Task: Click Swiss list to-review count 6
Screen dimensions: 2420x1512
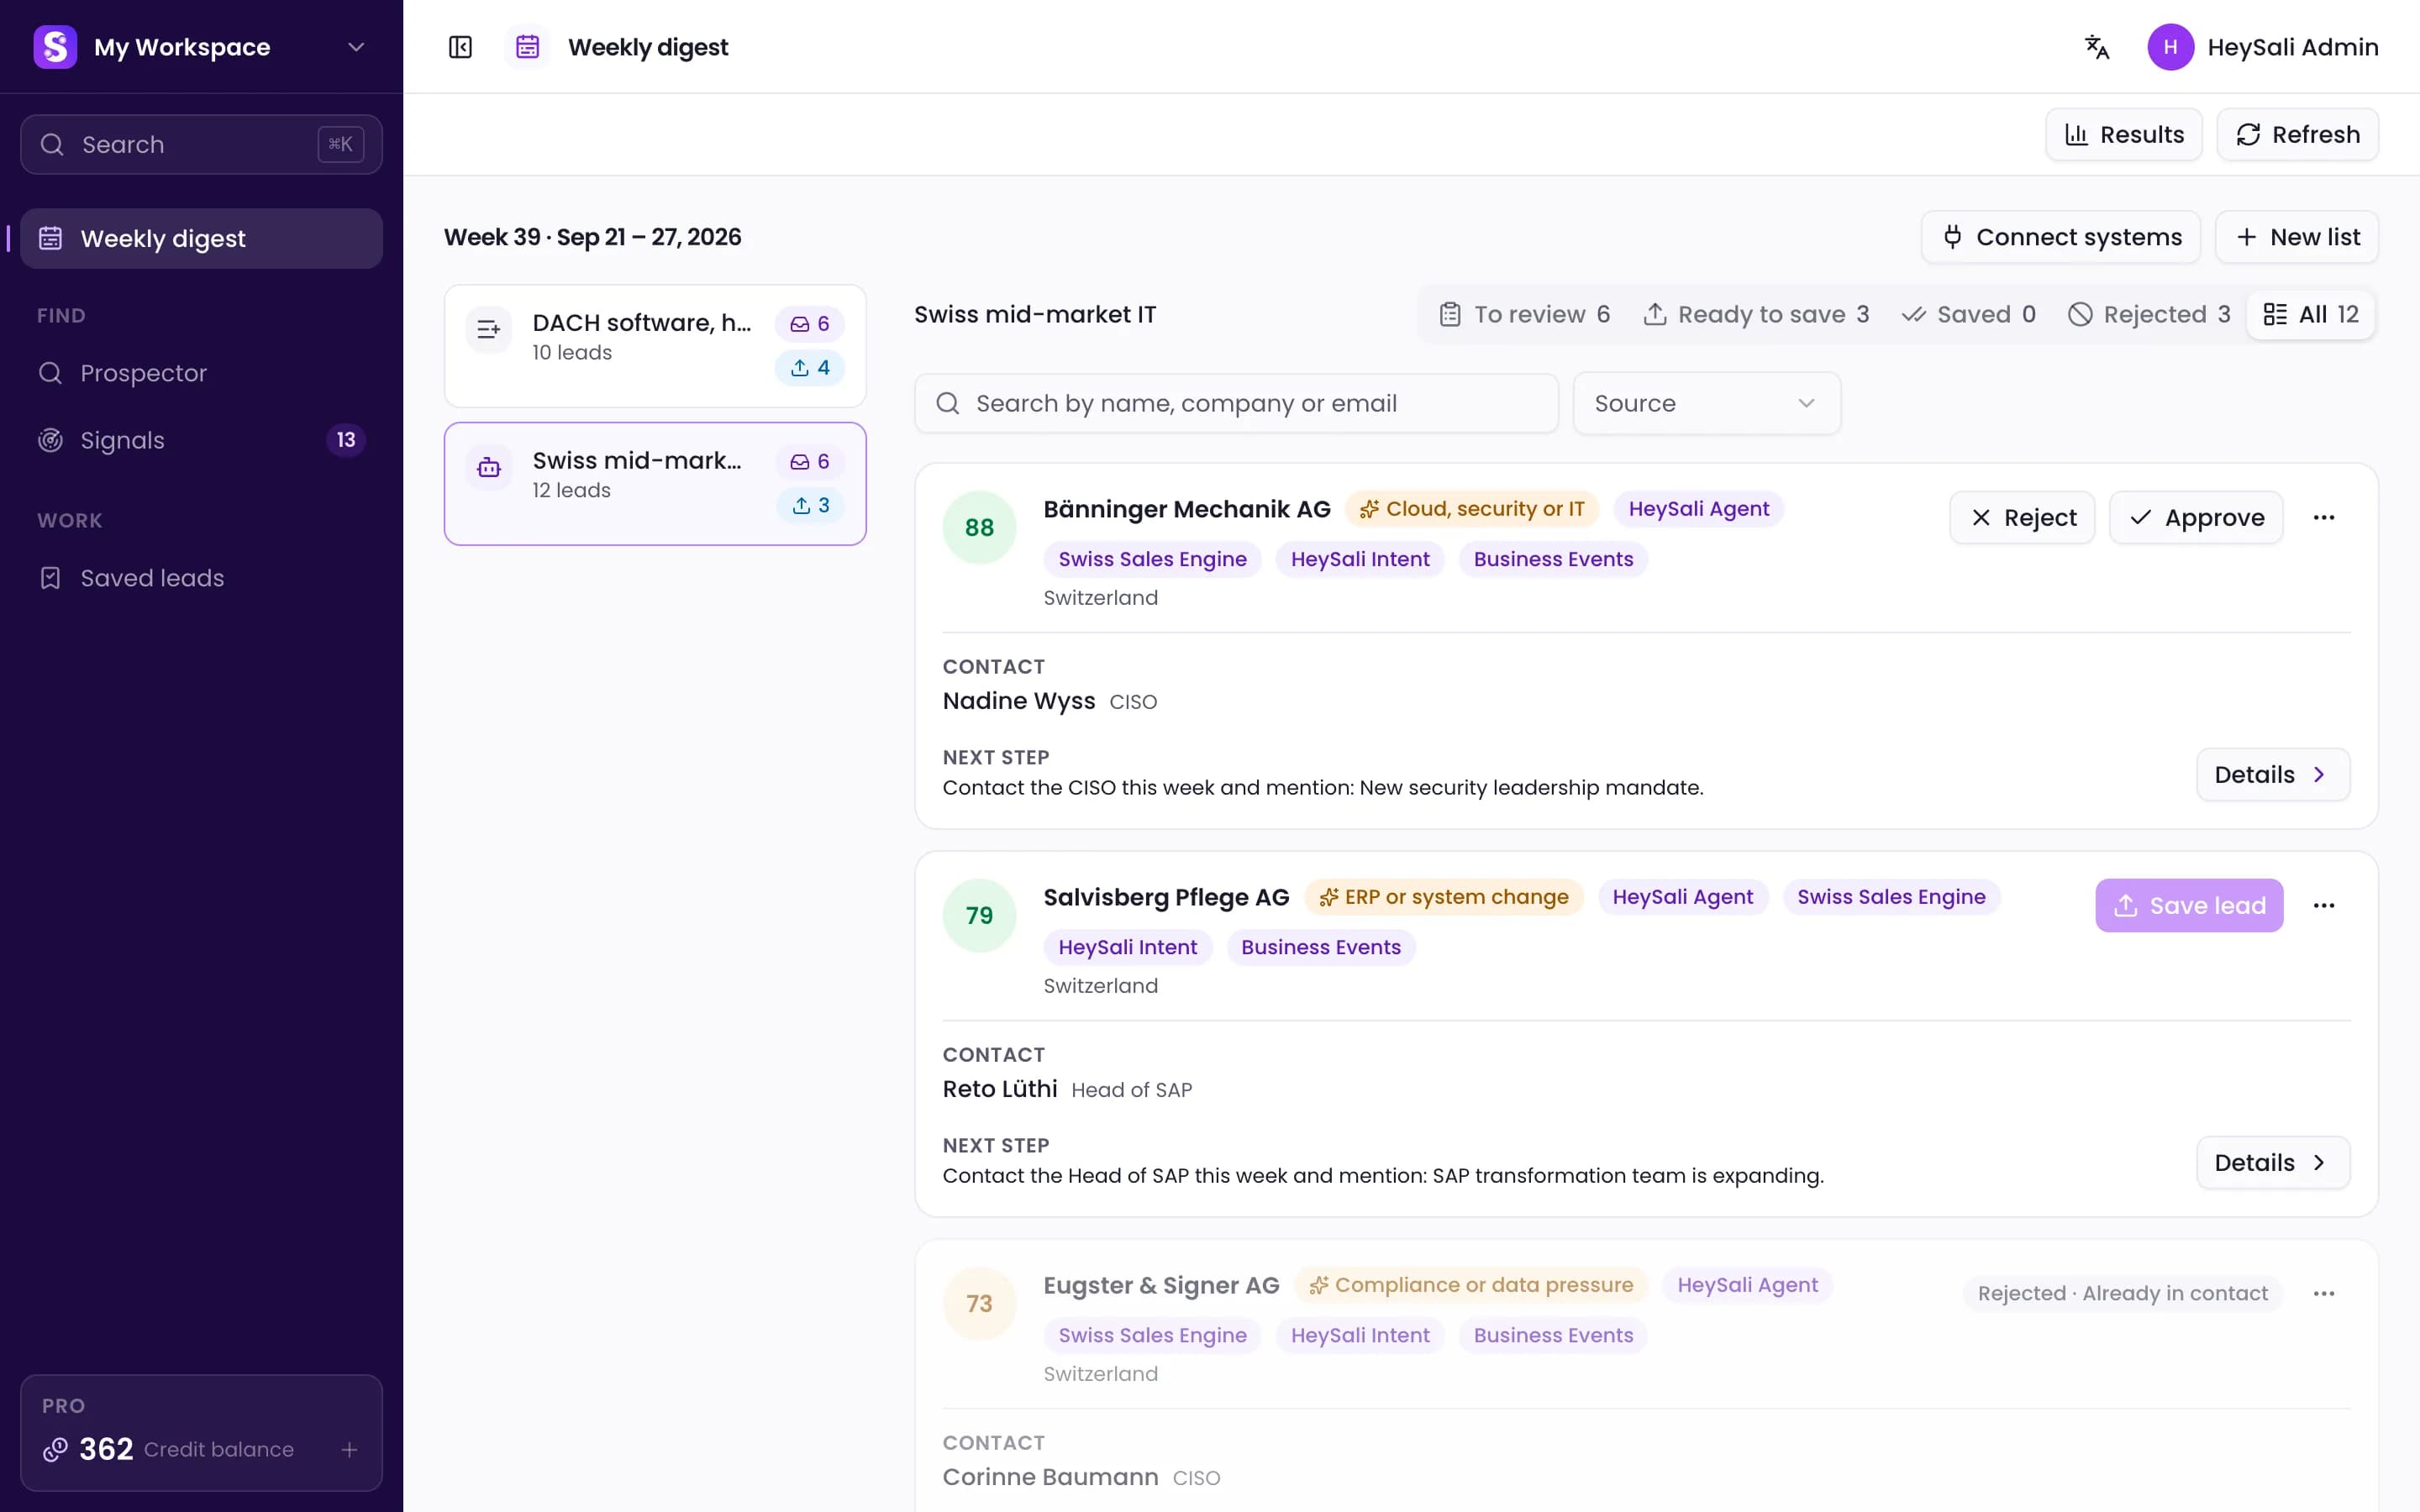Action: coord(810,462)
